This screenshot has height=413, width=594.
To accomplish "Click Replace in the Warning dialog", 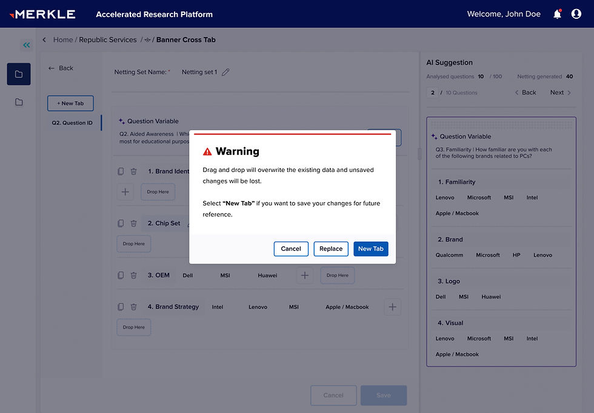I will coord(331,249).
